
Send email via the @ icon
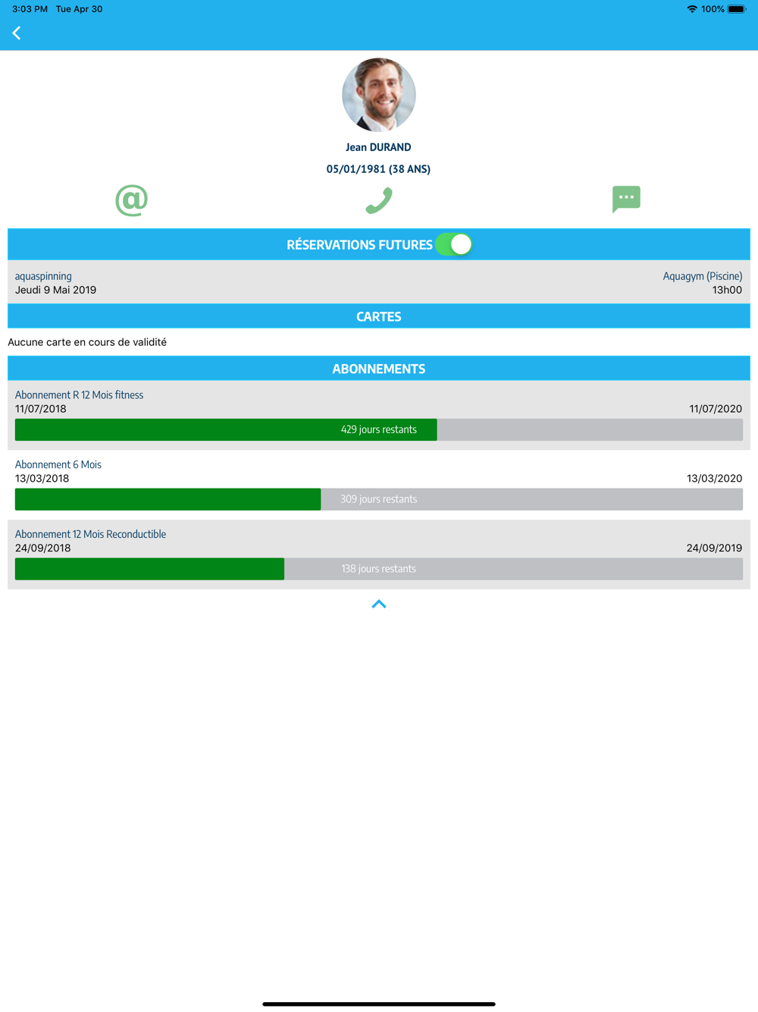click(131, 200)
